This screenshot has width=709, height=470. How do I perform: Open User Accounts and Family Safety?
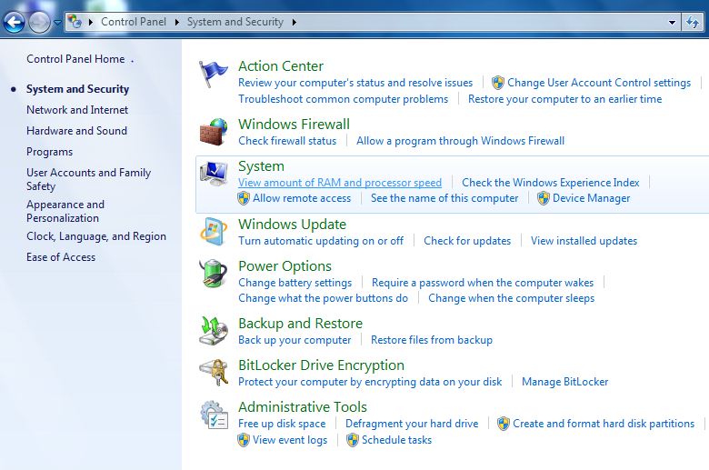[89, 179]
